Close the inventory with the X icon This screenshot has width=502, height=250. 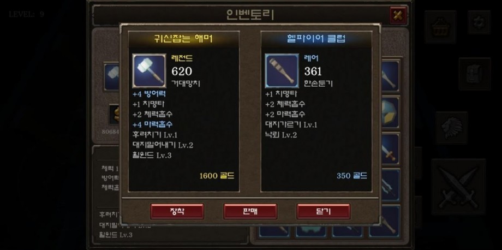coord(398,15)
